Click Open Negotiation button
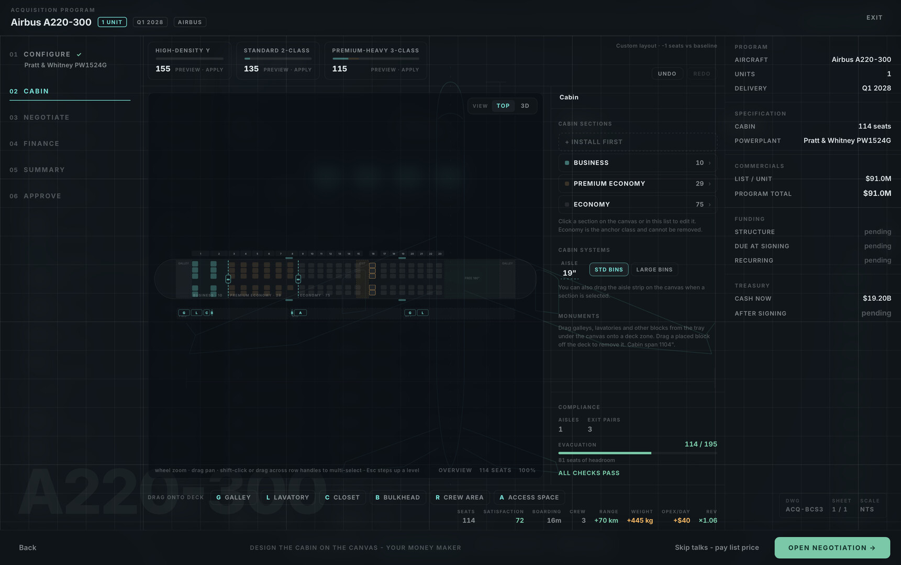Viewport: 901px width, 565px height. coord(832,548)
